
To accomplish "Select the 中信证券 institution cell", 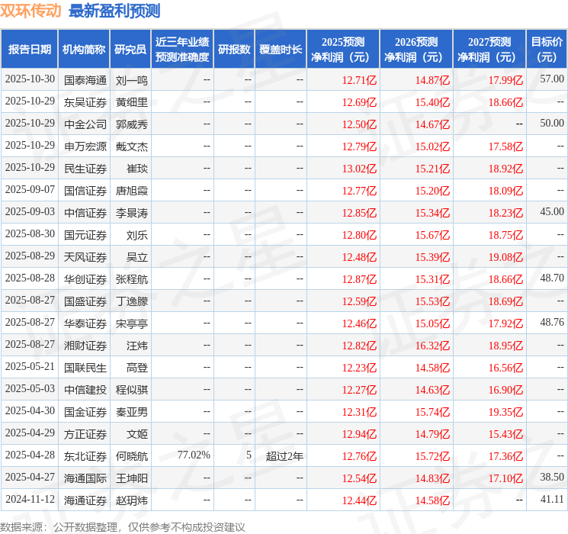I will (85, 213).
